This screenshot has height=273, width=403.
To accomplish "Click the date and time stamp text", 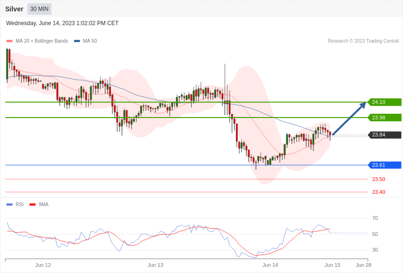I will [x=62, y=23].
